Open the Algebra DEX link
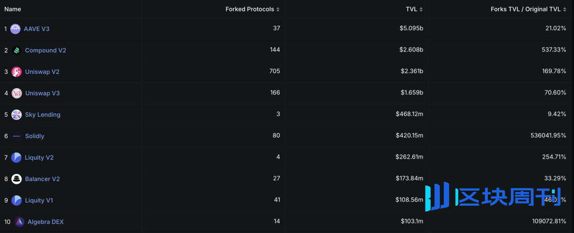574x233 pixels. [x=45, y=222]
